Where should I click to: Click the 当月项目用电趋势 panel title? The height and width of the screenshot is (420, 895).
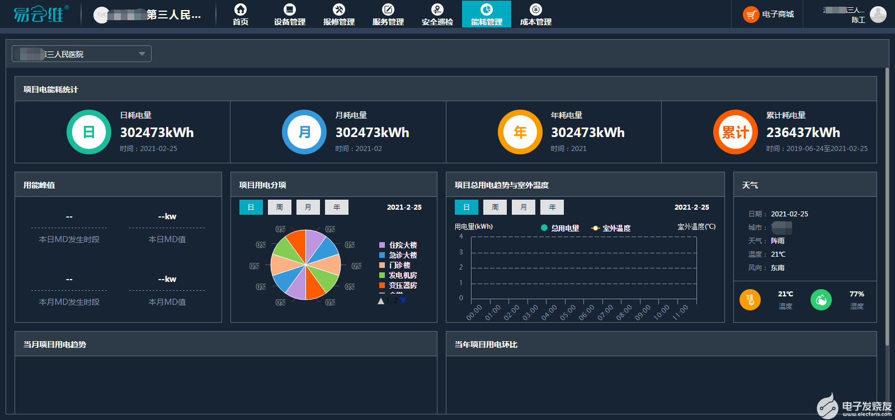pyautogui.click(x=55, y=345)
